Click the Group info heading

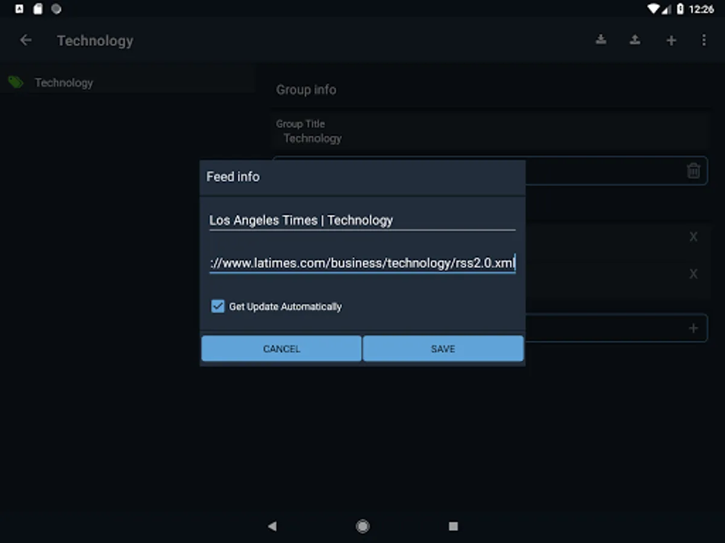click(x=306, y=89)
